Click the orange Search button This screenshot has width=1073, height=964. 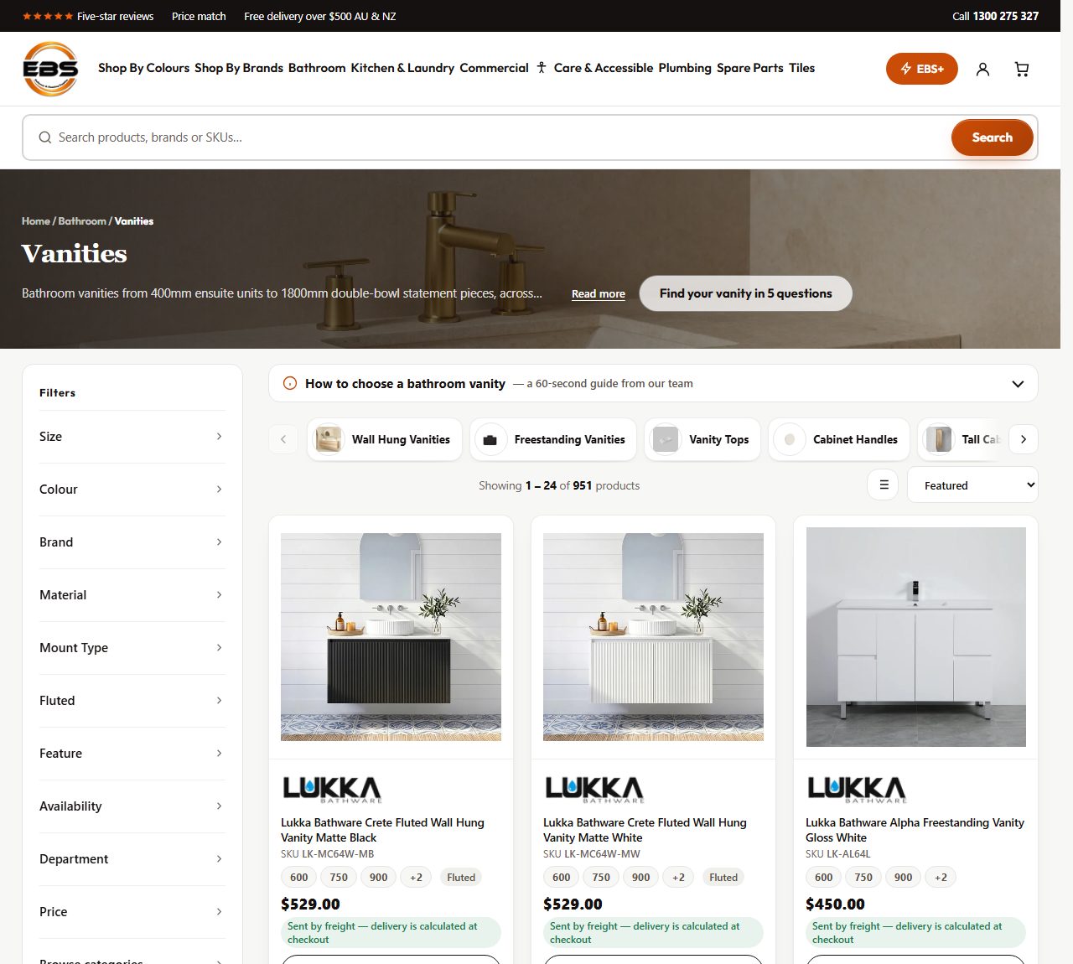[992, 137]
